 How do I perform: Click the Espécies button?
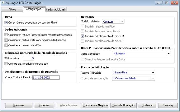point(44,105)
